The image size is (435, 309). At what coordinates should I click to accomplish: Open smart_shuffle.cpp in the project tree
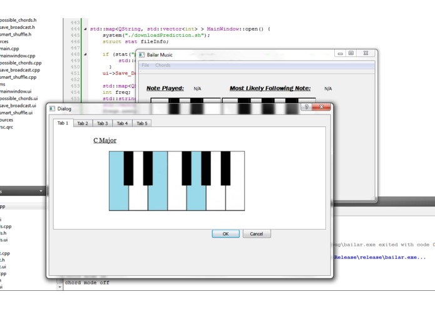pos(18,77)
